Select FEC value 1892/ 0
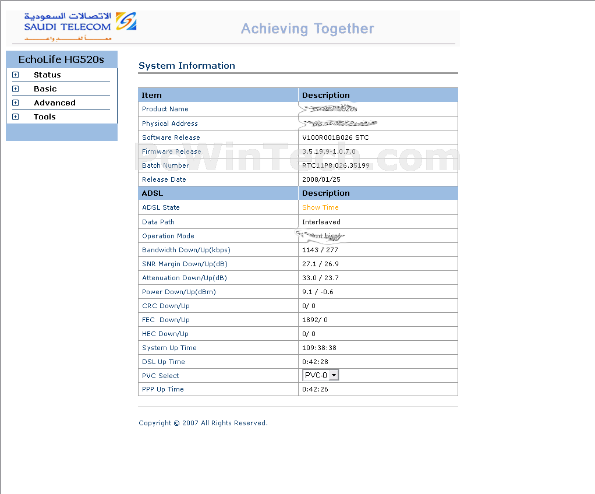Image resolution: width=595 pixels, height=494 pixels. [314, 320]
